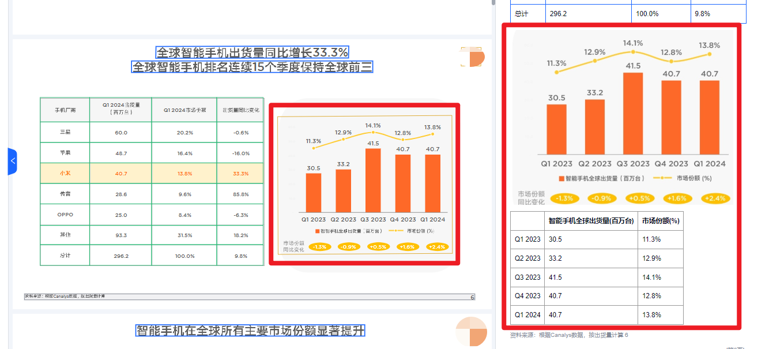Image resolution: width=784 pixels, height=349 pixels.
Task: Click +2.4% yellow bubble in slide chart
Action: 438,247
